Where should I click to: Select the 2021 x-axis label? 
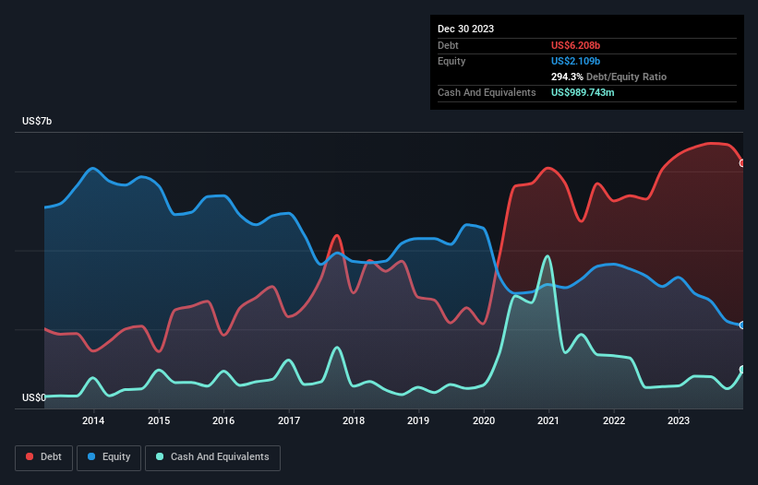coord(548,420)
